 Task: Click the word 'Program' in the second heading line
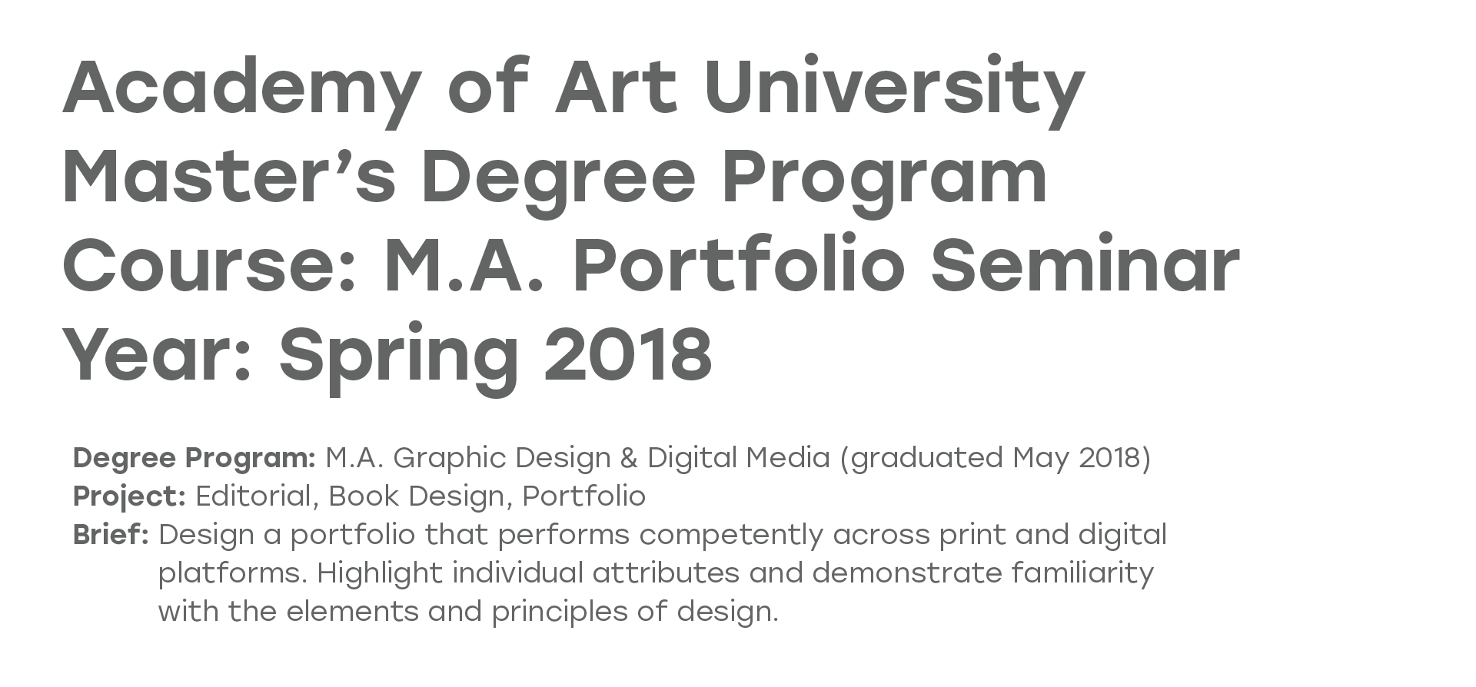tap(884, 177)
